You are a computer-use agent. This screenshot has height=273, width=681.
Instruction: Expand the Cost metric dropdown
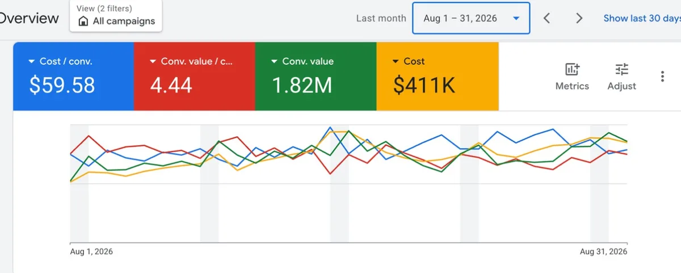tap(396, 61)
